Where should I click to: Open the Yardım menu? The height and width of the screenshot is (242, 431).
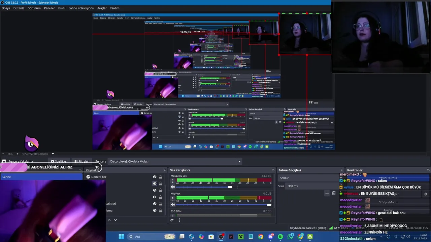114,8
